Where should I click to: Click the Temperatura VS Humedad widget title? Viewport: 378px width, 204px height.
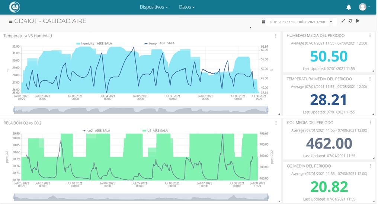coord(28,36)
